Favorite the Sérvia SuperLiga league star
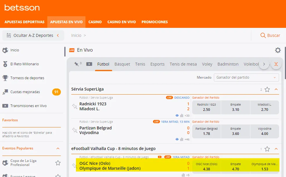Screen dimensions: 286x177 [x=267, y=89]
